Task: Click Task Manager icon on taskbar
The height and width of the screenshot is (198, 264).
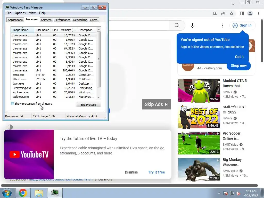Action: tap(55, 193)
